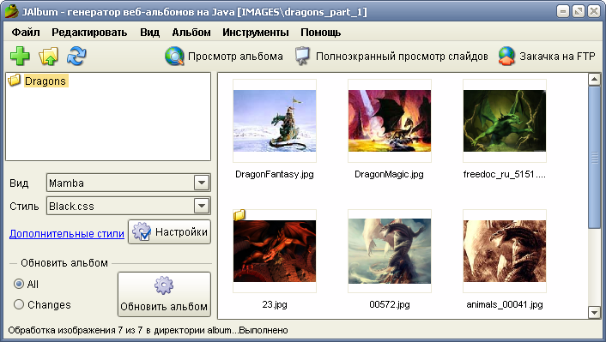Select the Dragons tree item label
Screen dimensions: 606x342
point(45,81)
